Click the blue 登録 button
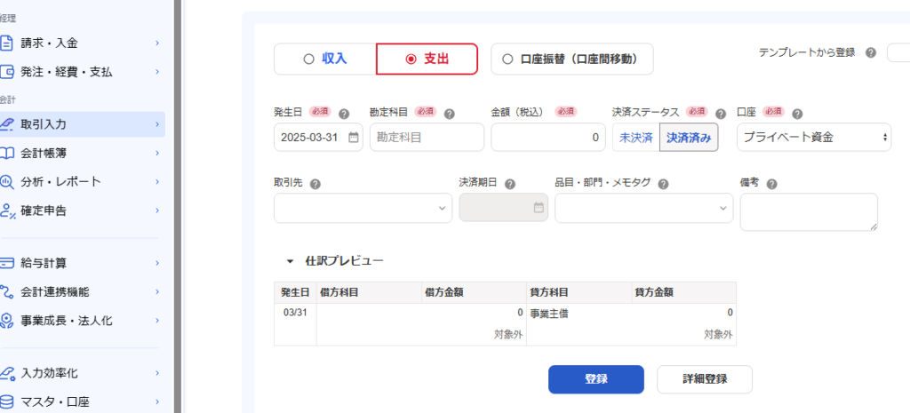 [595, 379]
